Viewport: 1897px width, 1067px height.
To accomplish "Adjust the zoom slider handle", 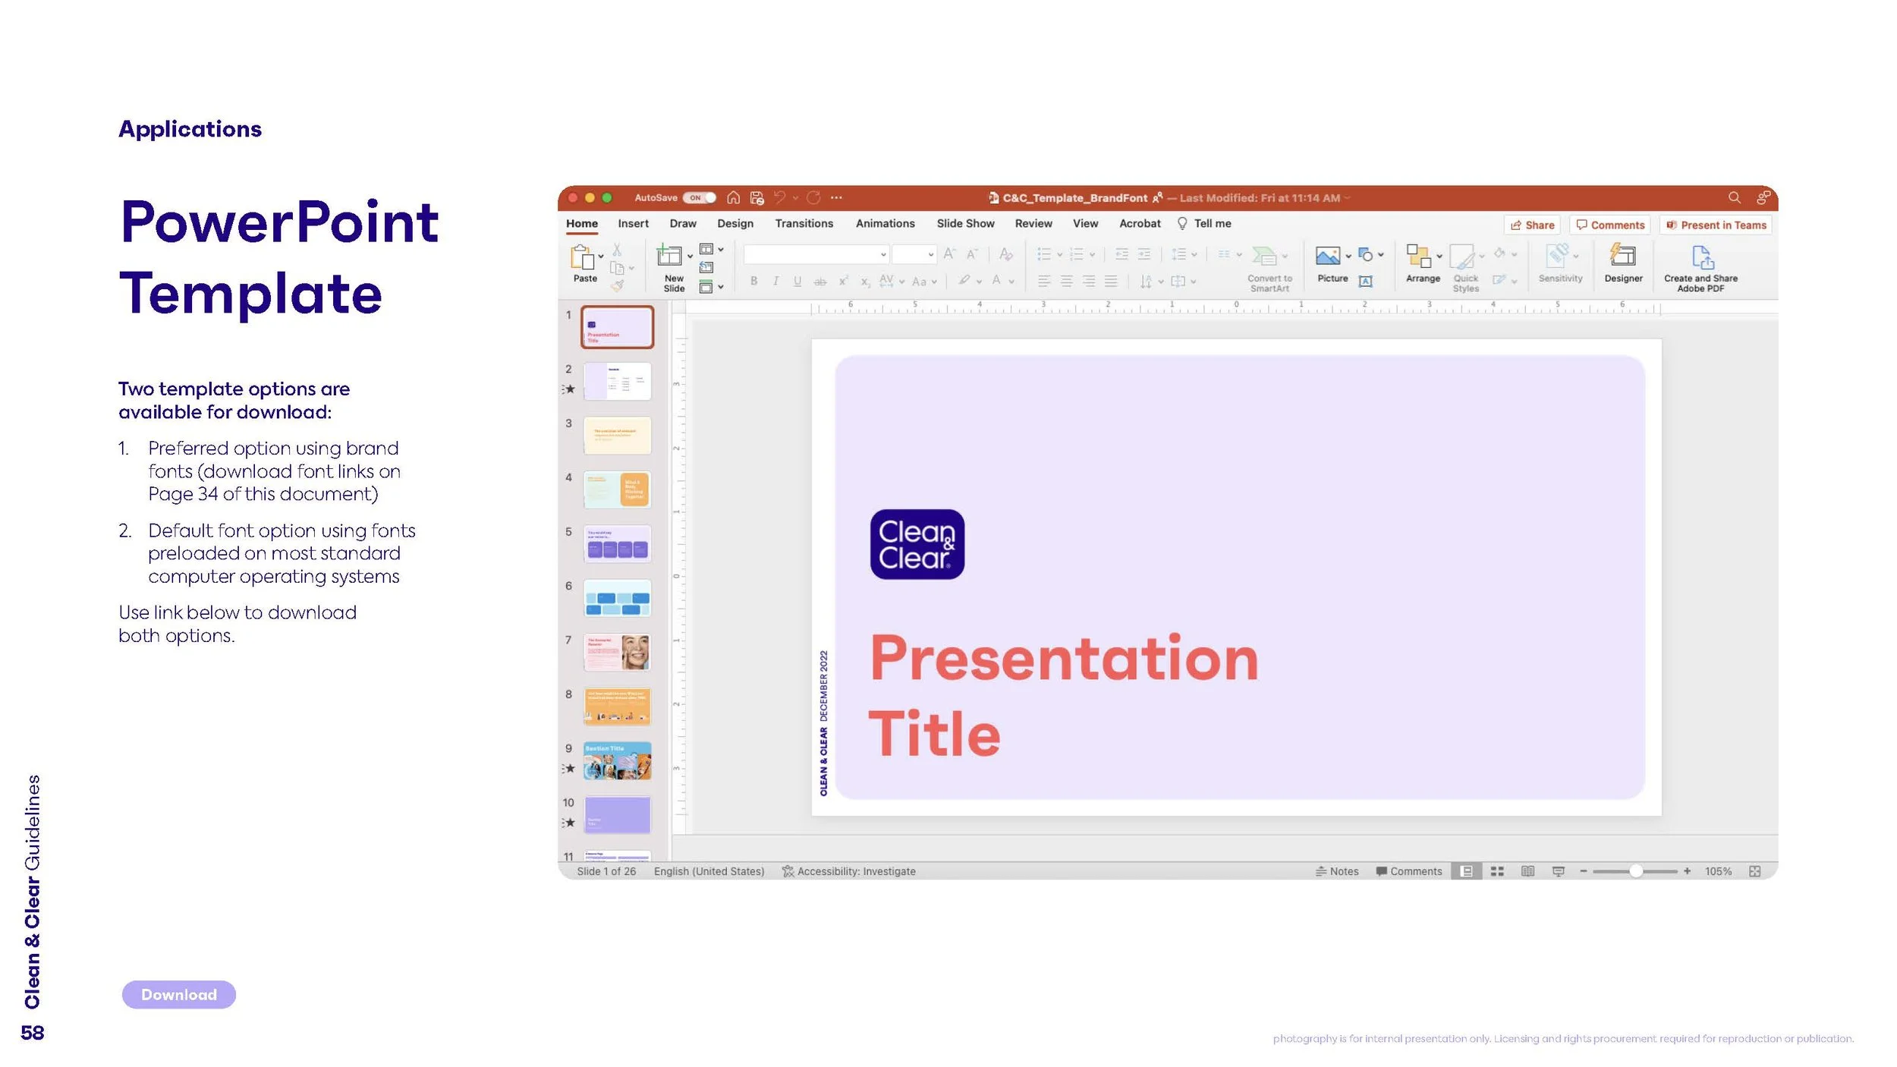I will [1636, 871].
